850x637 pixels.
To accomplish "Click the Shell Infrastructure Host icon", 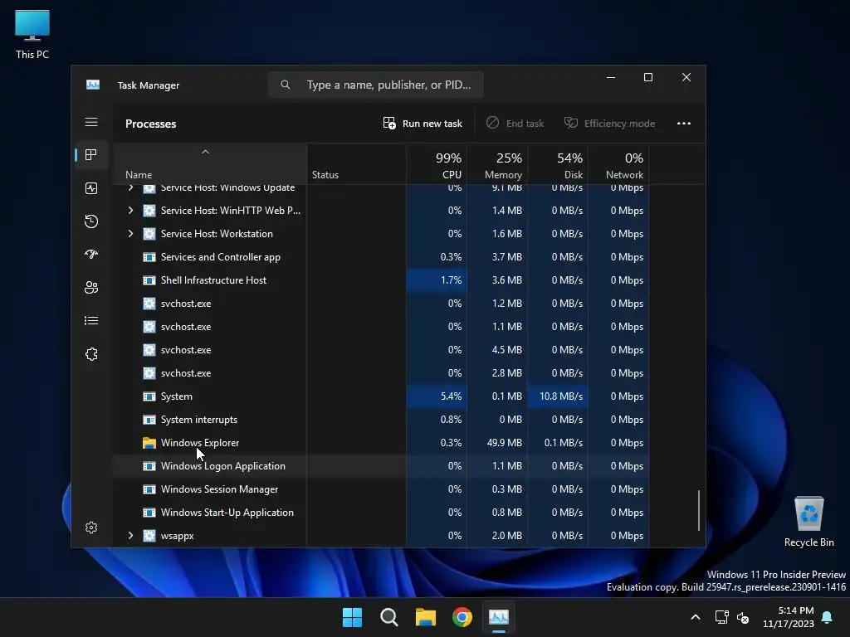I will pos(149,280).
